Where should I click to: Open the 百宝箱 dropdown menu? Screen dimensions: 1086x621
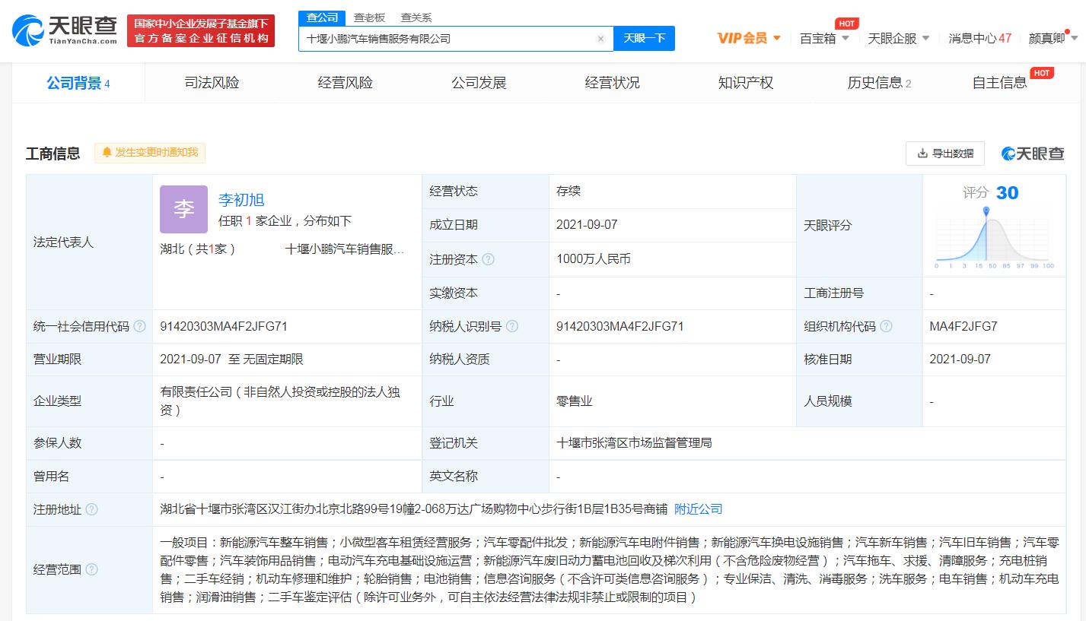click(824, 38)
